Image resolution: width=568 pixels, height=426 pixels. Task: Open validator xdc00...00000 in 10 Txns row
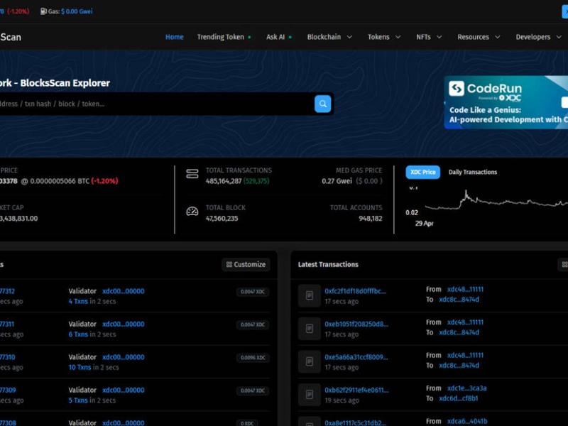123,357
